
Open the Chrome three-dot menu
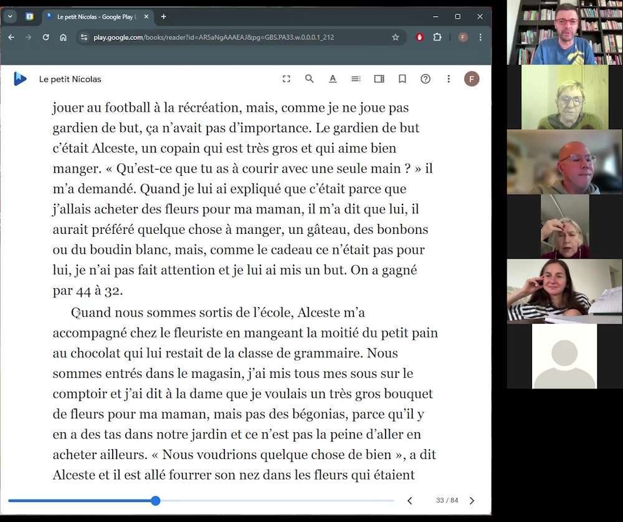tap(480, 37)
